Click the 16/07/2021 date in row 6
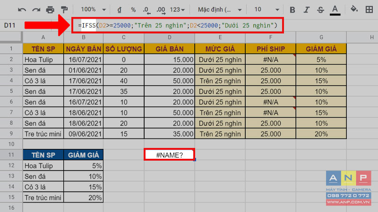This screenshot has width=378, height=212. (84, 102)
